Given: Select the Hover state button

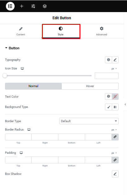Looking at the screenshot, I should 90,86.
